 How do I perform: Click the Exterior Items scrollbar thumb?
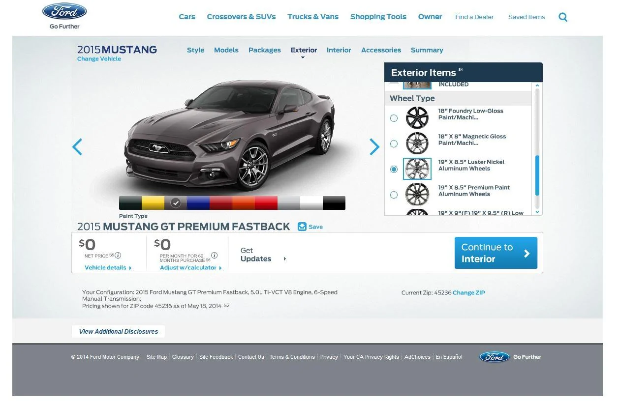click(537, 175)
